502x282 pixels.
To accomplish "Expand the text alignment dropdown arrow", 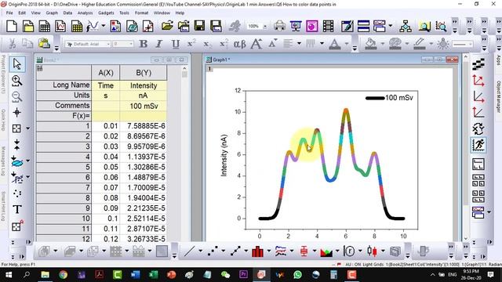I will [x=299, y=44].
